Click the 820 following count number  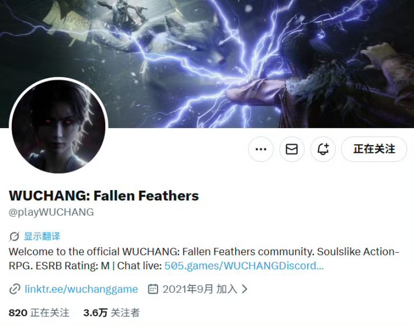point(18,313)
